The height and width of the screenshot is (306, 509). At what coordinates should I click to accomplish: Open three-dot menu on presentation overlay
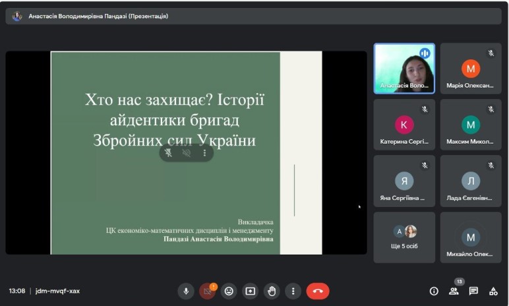204,153
